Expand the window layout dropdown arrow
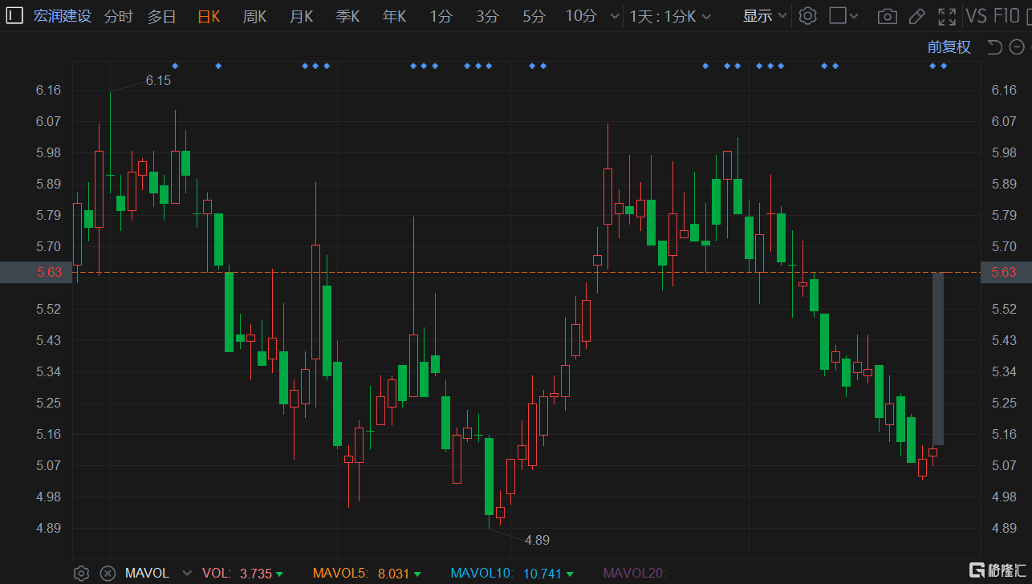The height and width of the screenshot is (584, 1032). point(854,16)
